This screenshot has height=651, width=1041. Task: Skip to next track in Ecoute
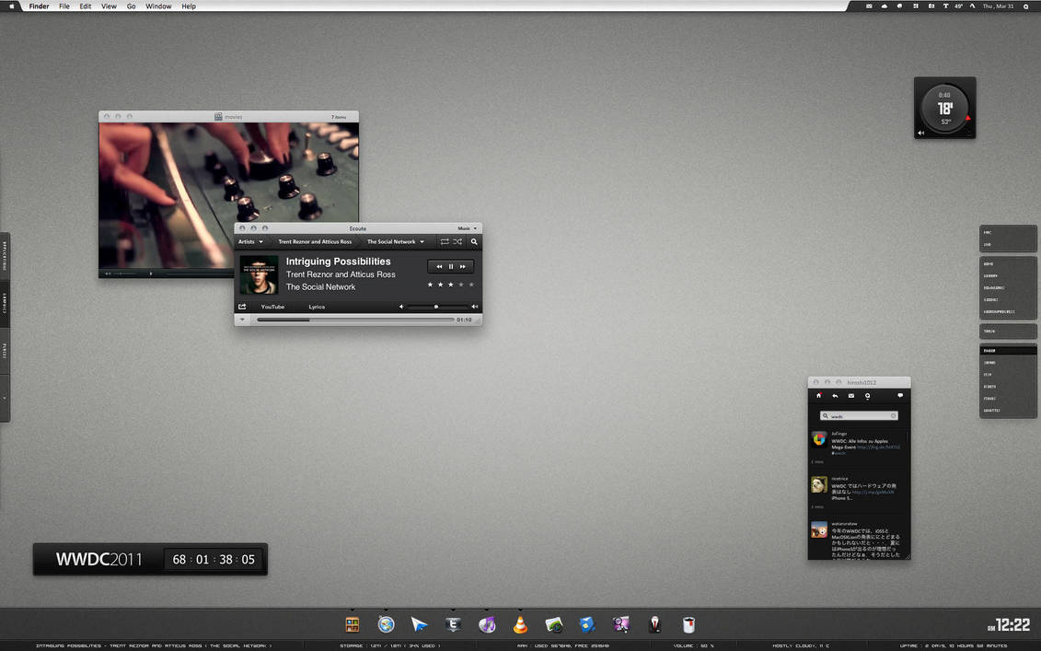(463, 266)
